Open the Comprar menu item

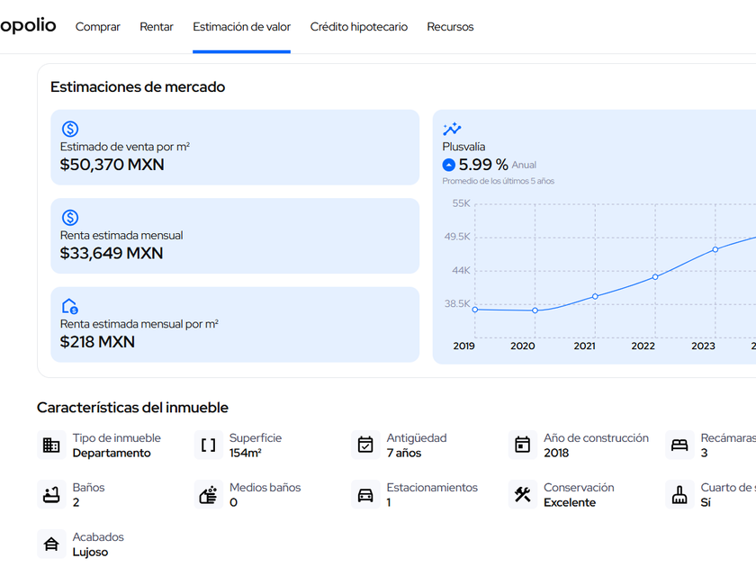tap(98, 27)
